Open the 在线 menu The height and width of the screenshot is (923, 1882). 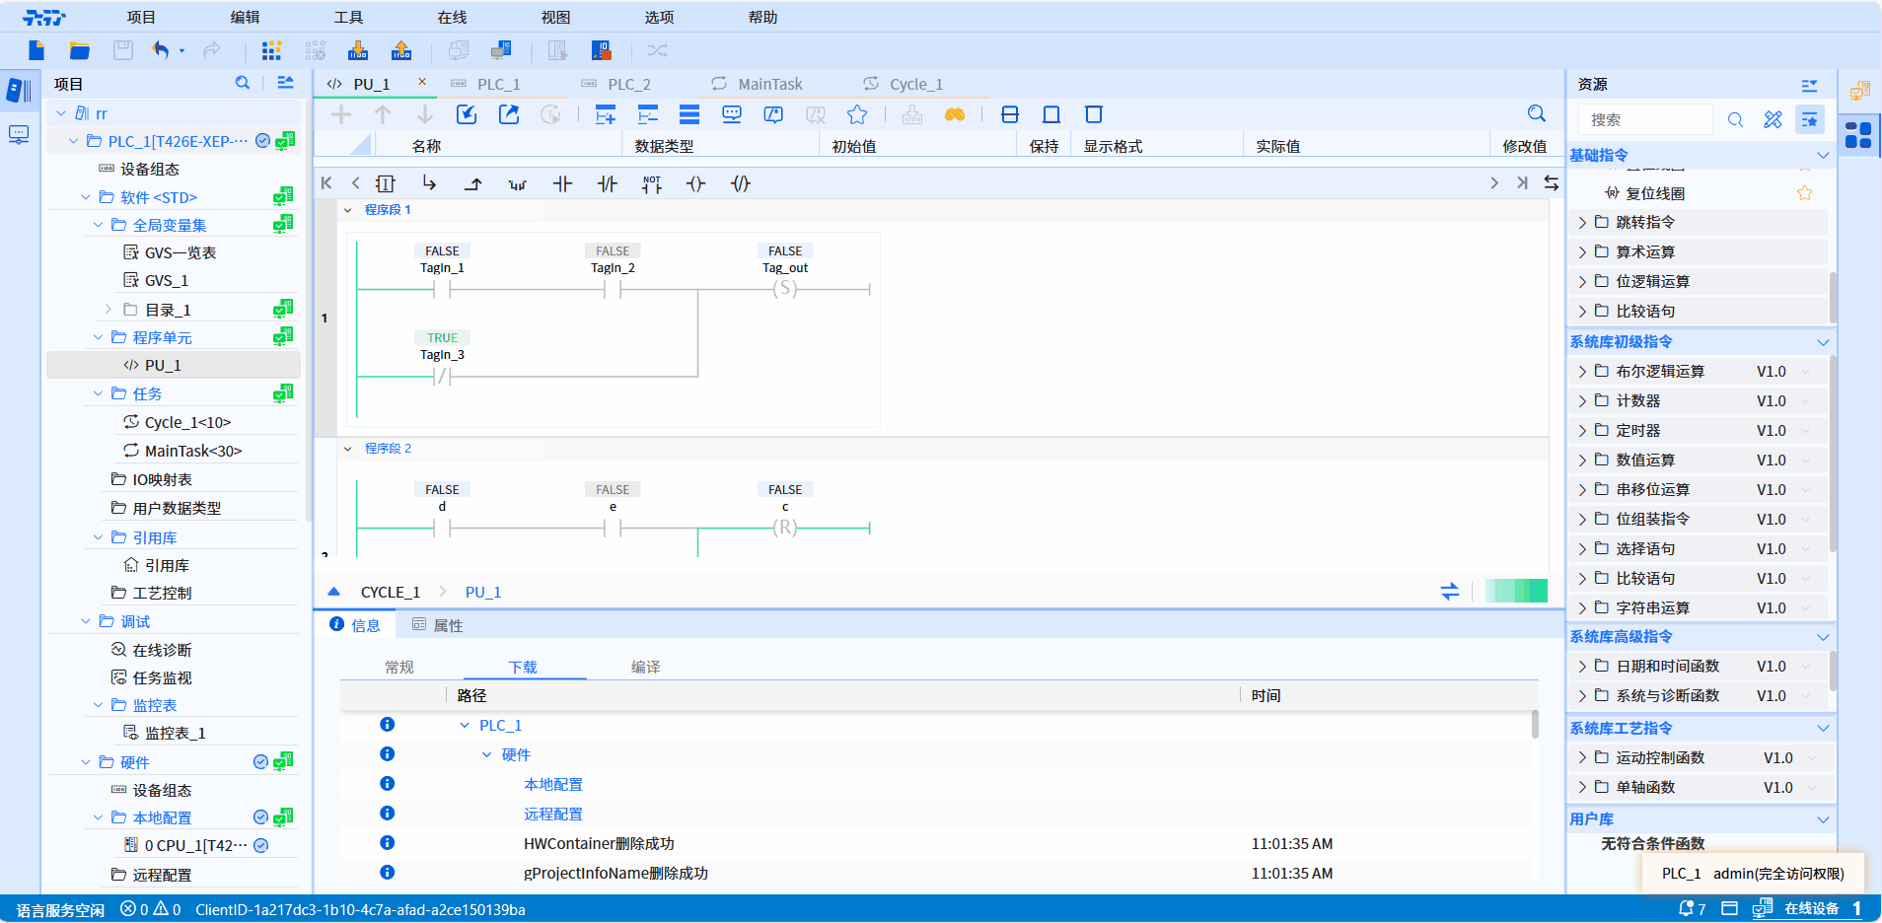pyautogui.click(x=452, y=17)
